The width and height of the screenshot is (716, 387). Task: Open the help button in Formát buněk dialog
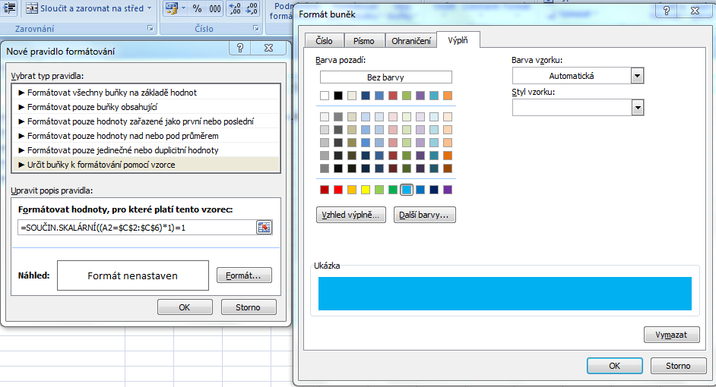pos(666,11)
